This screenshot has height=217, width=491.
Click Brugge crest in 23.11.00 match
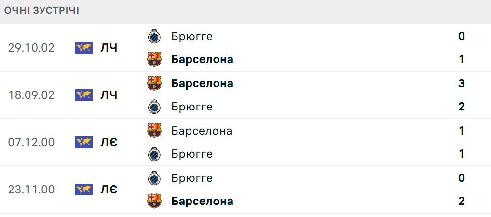pos(154,178)
